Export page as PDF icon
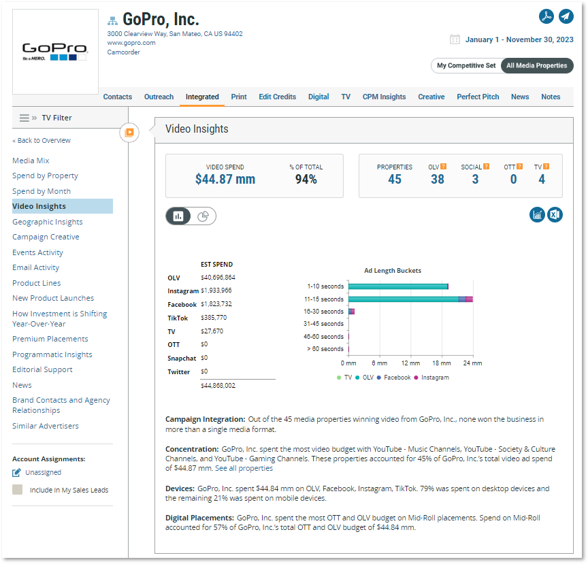Viewport: 588px width, 564px height. point(546,16)
